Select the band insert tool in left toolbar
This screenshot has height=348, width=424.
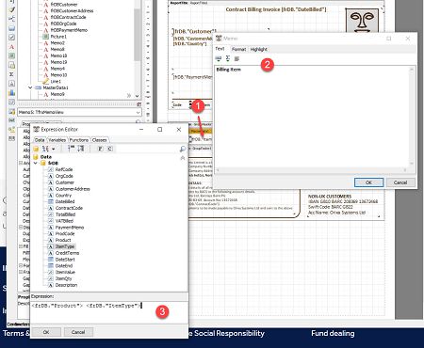click(x=11, y=28)
